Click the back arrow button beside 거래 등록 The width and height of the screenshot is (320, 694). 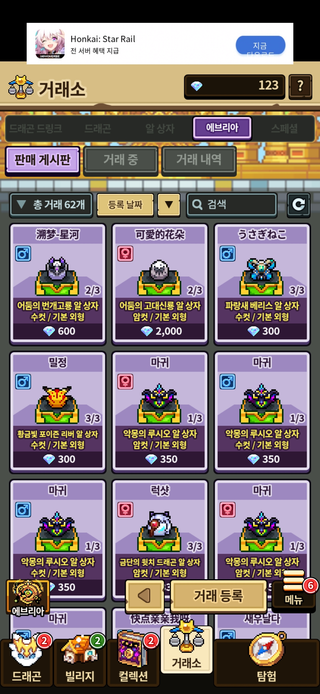pyautogui.click(x=145, y=596)
